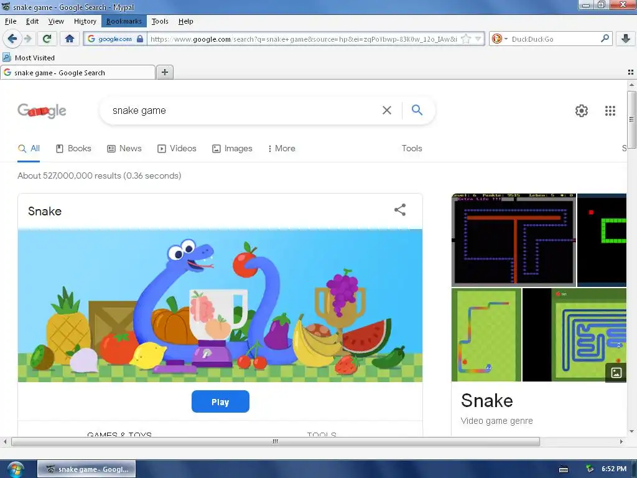Click the blue Google search magnifier button
Image resolution: width=637 pixels, height=478 pixels.
pos(417,110)
